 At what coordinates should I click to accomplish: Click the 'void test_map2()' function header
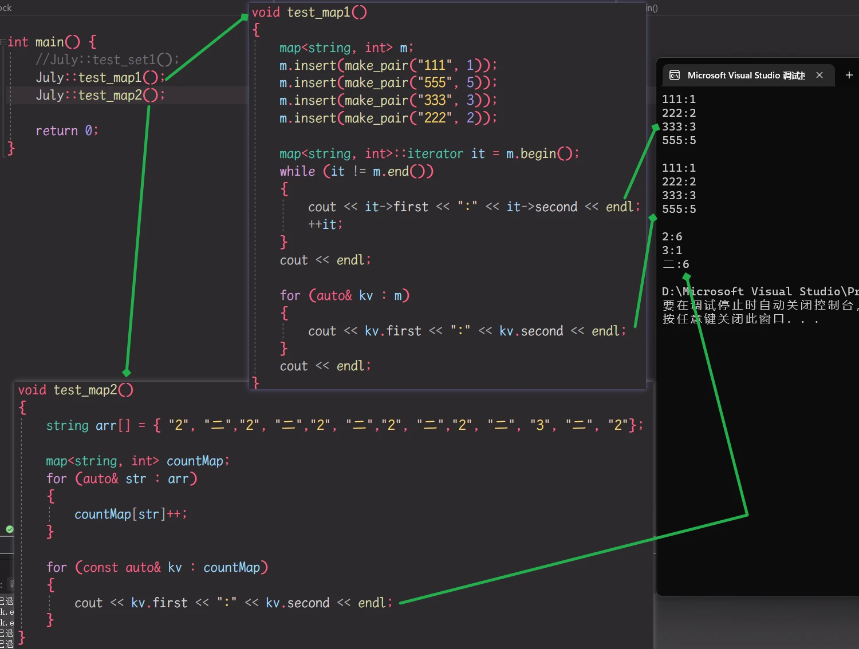pyautogui.click(x=76, y=390)
